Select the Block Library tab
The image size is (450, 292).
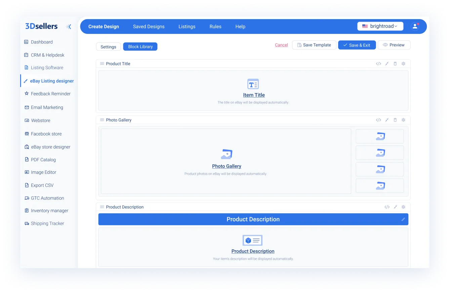pos(140,47)
